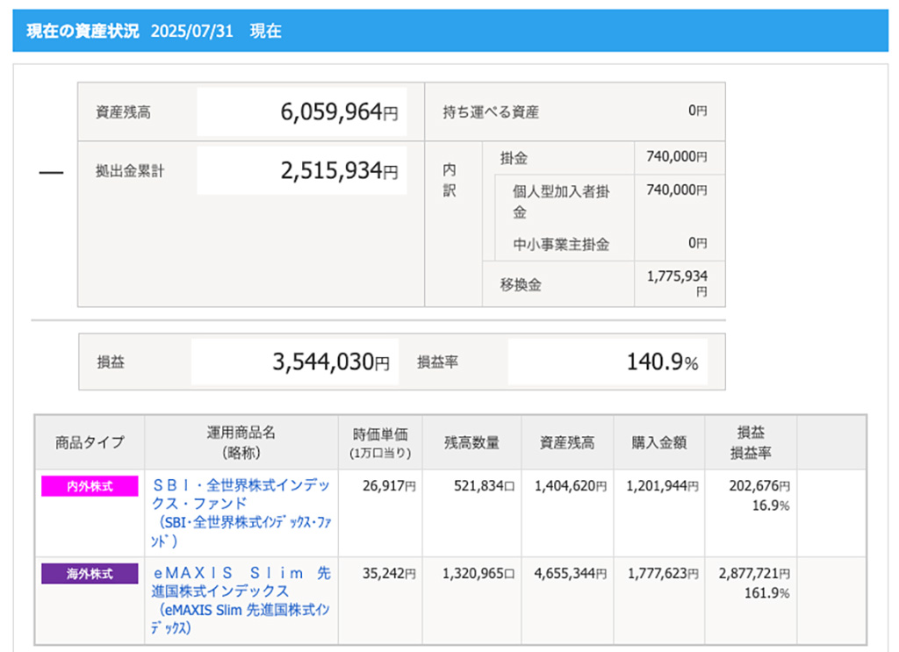Select eMAXIS purchase amount 1,777,623円

pos(664,574)
